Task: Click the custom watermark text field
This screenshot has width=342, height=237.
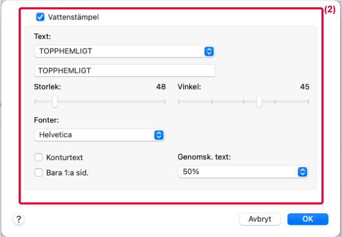Action: [x=125, y=71]
